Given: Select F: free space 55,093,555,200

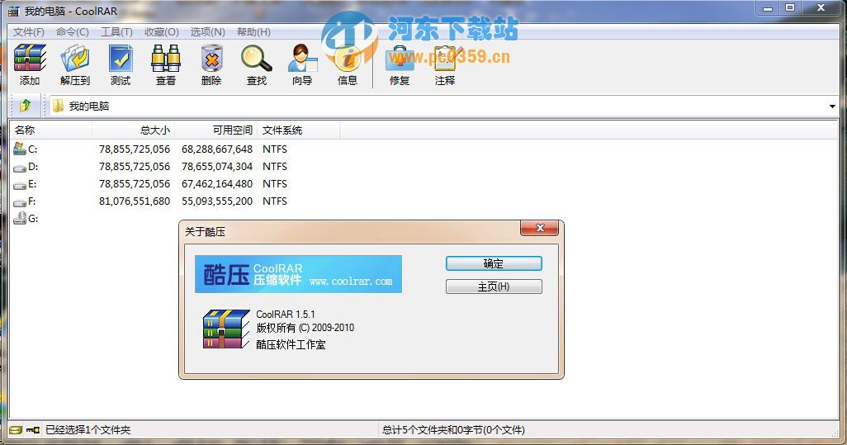Looking at the screenshot, I should point(217,201).
